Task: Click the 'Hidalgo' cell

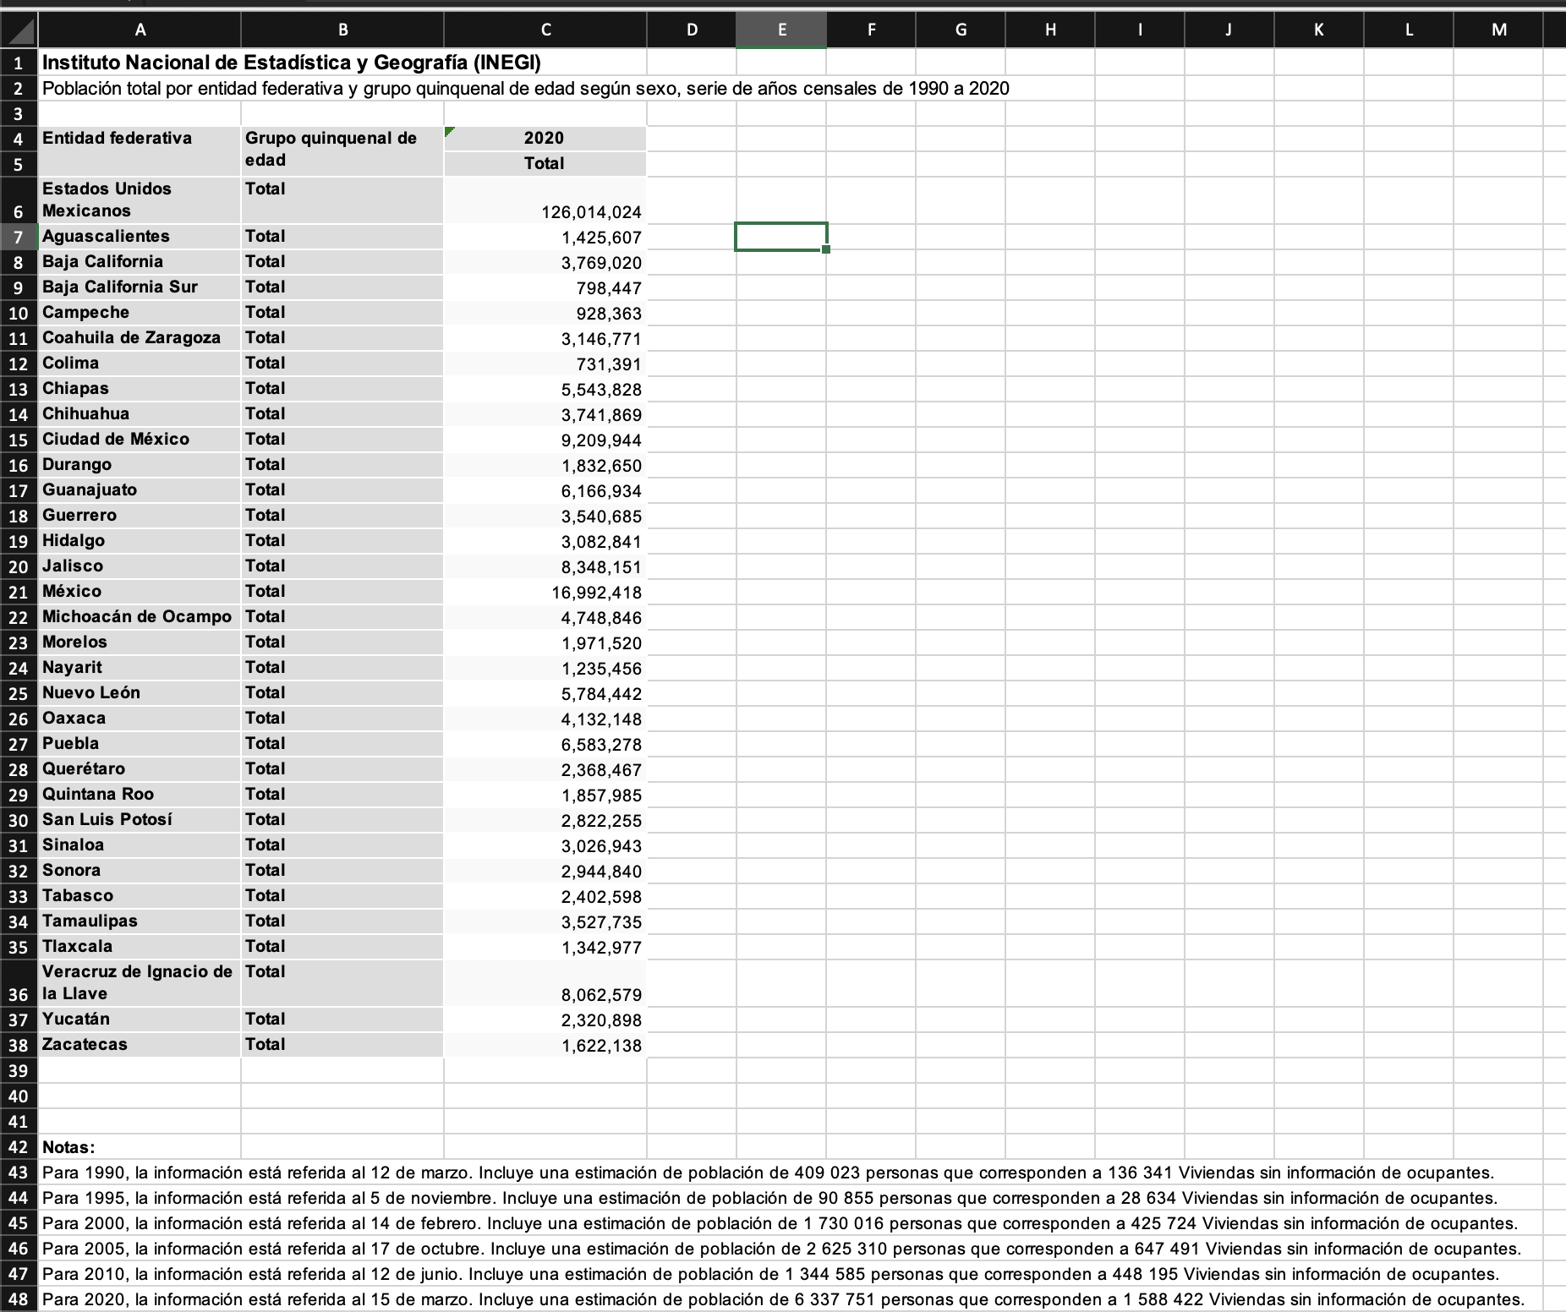Action: 140,541
